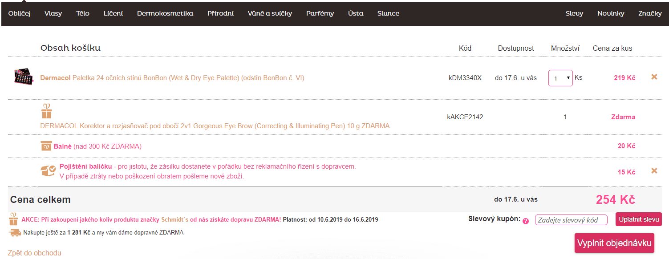Open the Obličej menu category
669x259 pixels.
(x=19, y=13)
